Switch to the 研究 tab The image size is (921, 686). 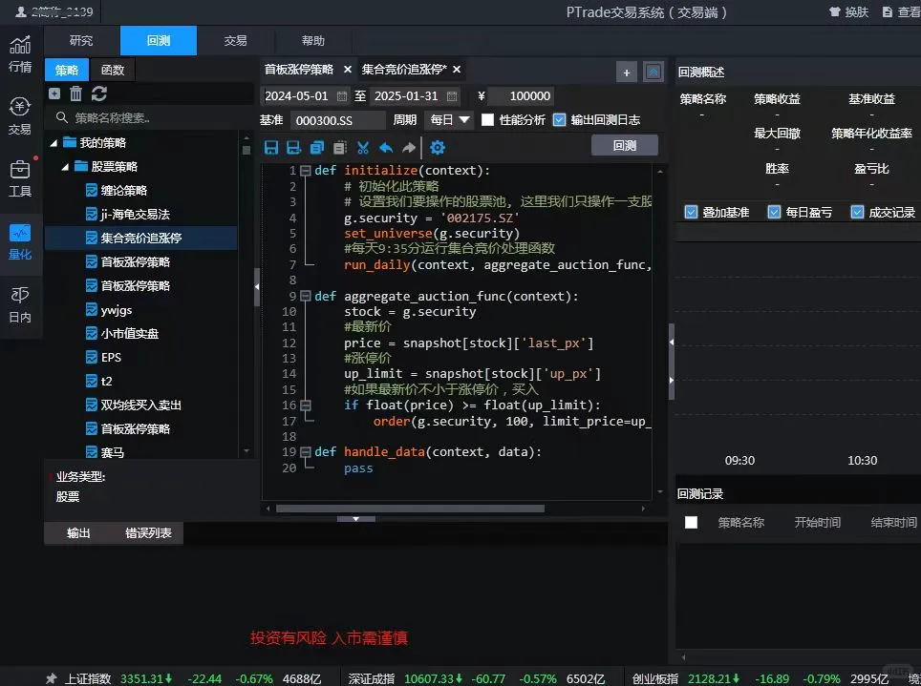pos(79,40)
